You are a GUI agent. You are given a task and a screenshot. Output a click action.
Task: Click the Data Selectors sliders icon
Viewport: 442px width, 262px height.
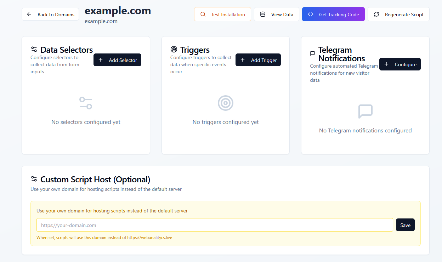point(34,50)
